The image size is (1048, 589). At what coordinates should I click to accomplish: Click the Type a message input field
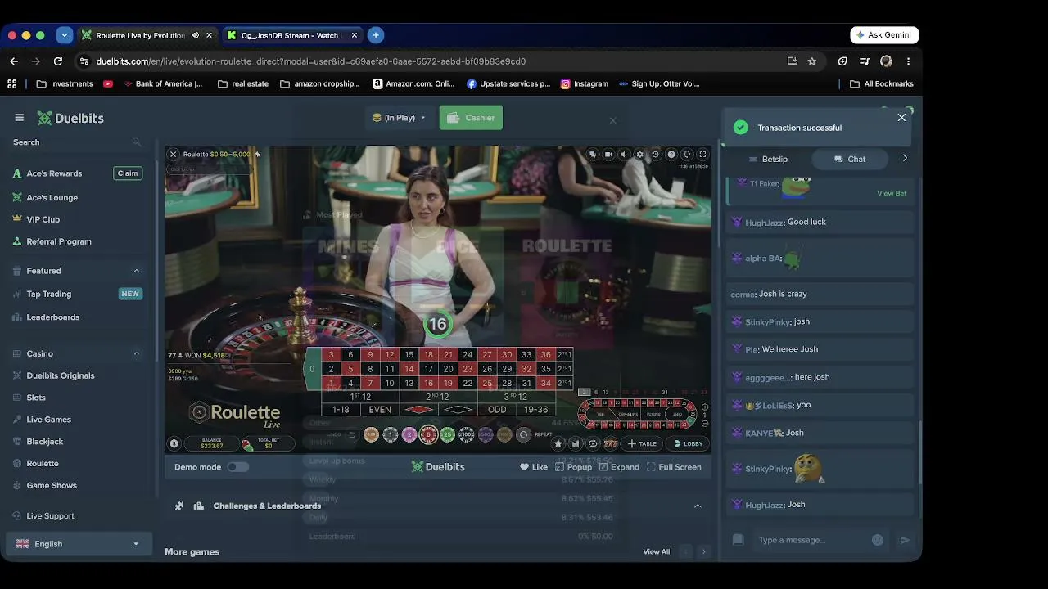[808, 540]
